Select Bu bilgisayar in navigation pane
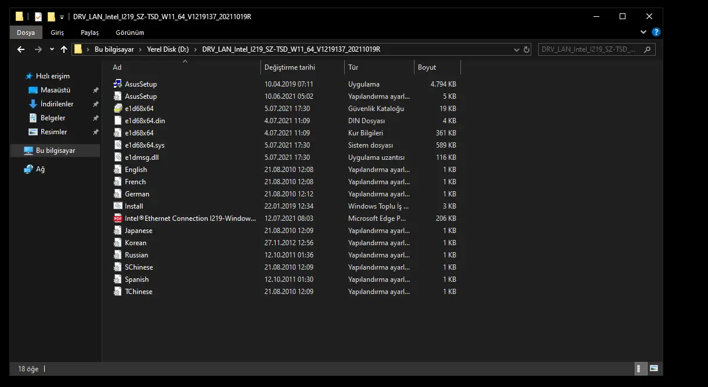708x387 pixels. click(x=56, y=150)
